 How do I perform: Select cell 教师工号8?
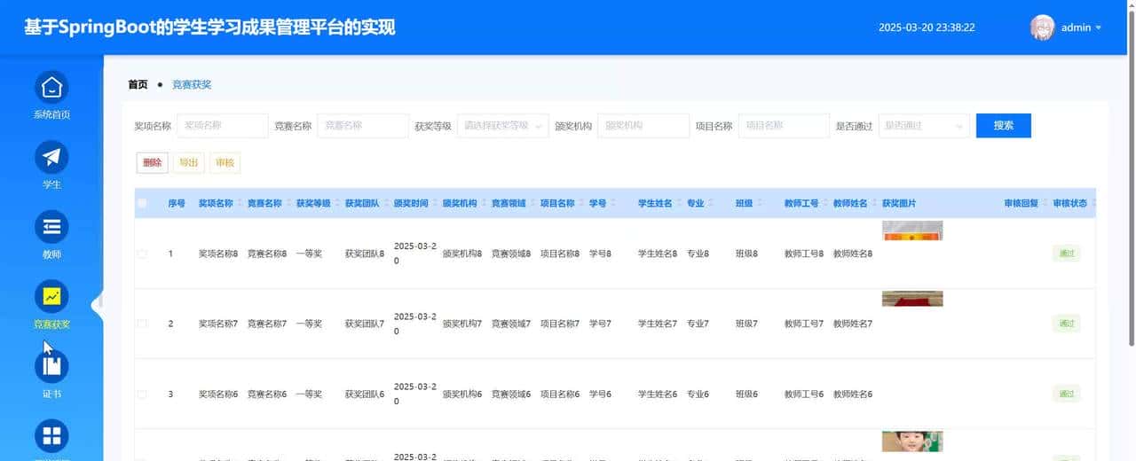click(x=804, y=254)
